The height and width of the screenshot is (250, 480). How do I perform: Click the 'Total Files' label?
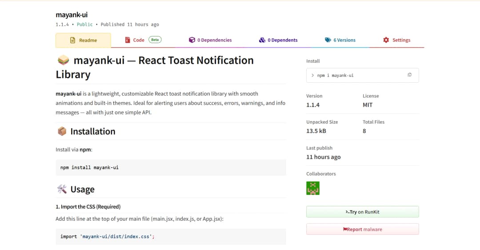tap(373, 122)
